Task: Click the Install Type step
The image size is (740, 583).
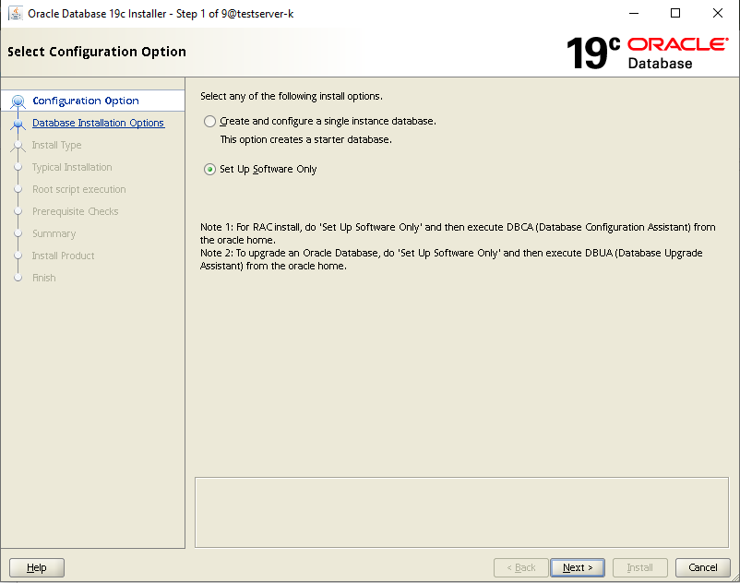Action: coord(56,145)
